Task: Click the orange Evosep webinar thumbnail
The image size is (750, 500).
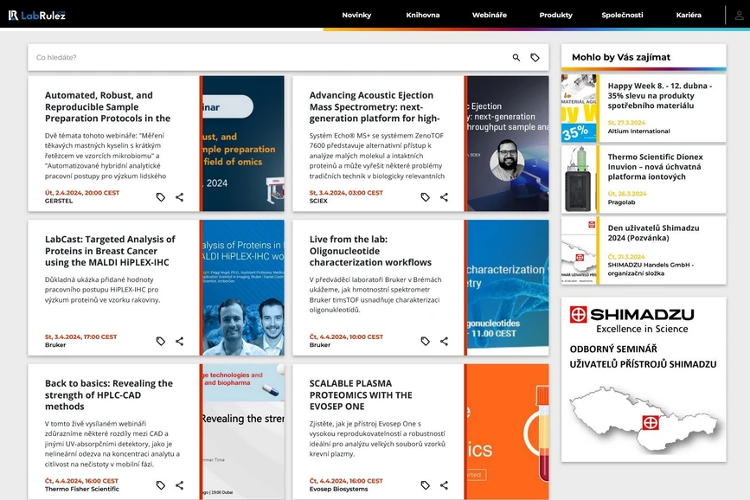Action: (507, 432)
